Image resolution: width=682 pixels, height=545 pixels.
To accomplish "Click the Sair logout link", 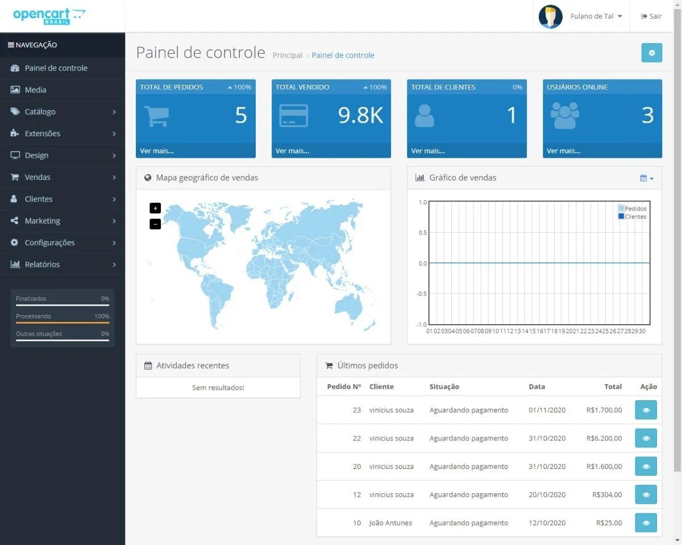I will point(651,16).
